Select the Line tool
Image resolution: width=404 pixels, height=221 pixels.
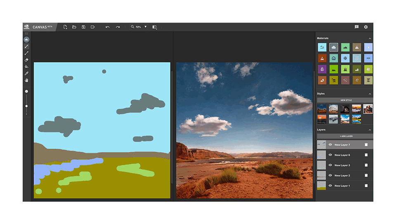[x=26, y=53]
